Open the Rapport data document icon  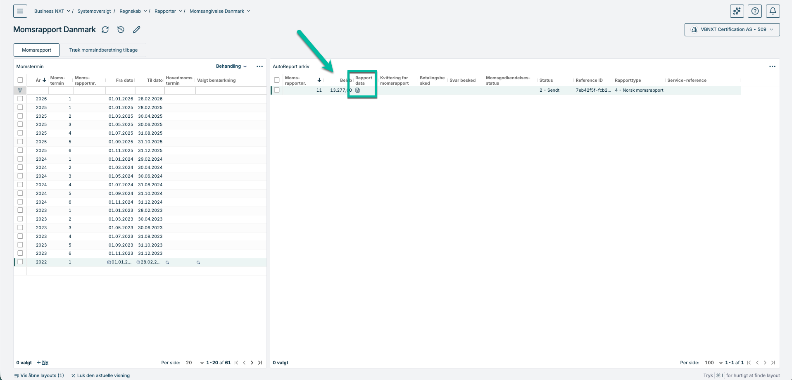[358, 90]
